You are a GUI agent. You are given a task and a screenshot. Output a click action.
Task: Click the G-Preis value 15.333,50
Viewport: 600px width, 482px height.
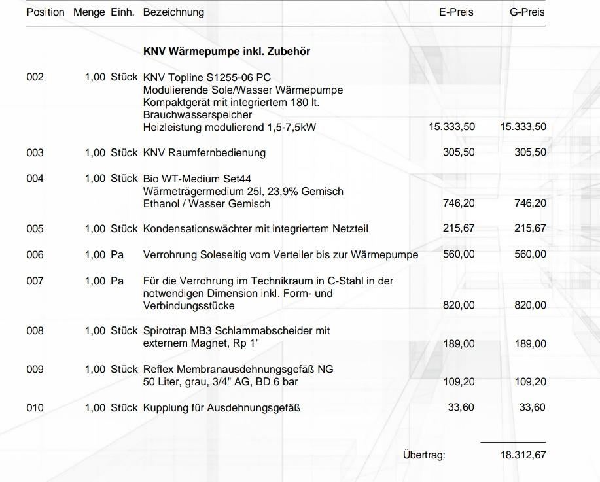point(523,127)
